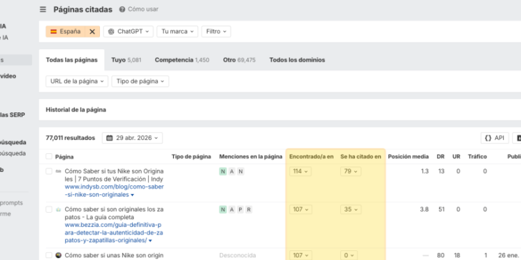This screenshot has width=521, height=260.
Task: Remove the España filter with X
Action: pyautogui.click(x=92, y=31)
